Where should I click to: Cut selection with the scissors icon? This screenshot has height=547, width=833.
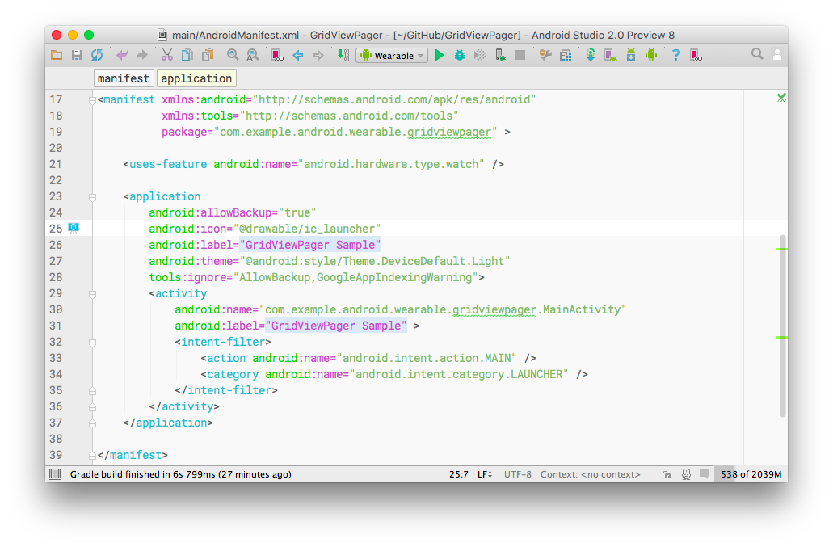coord(166,55)
